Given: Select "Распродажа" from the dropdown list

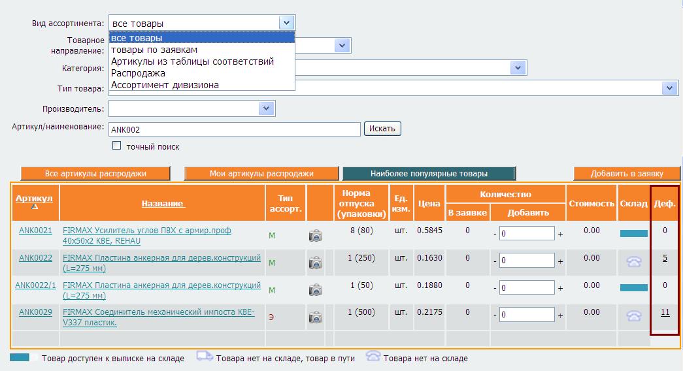Looking at the screenshot, I should (x=138, y=73).
